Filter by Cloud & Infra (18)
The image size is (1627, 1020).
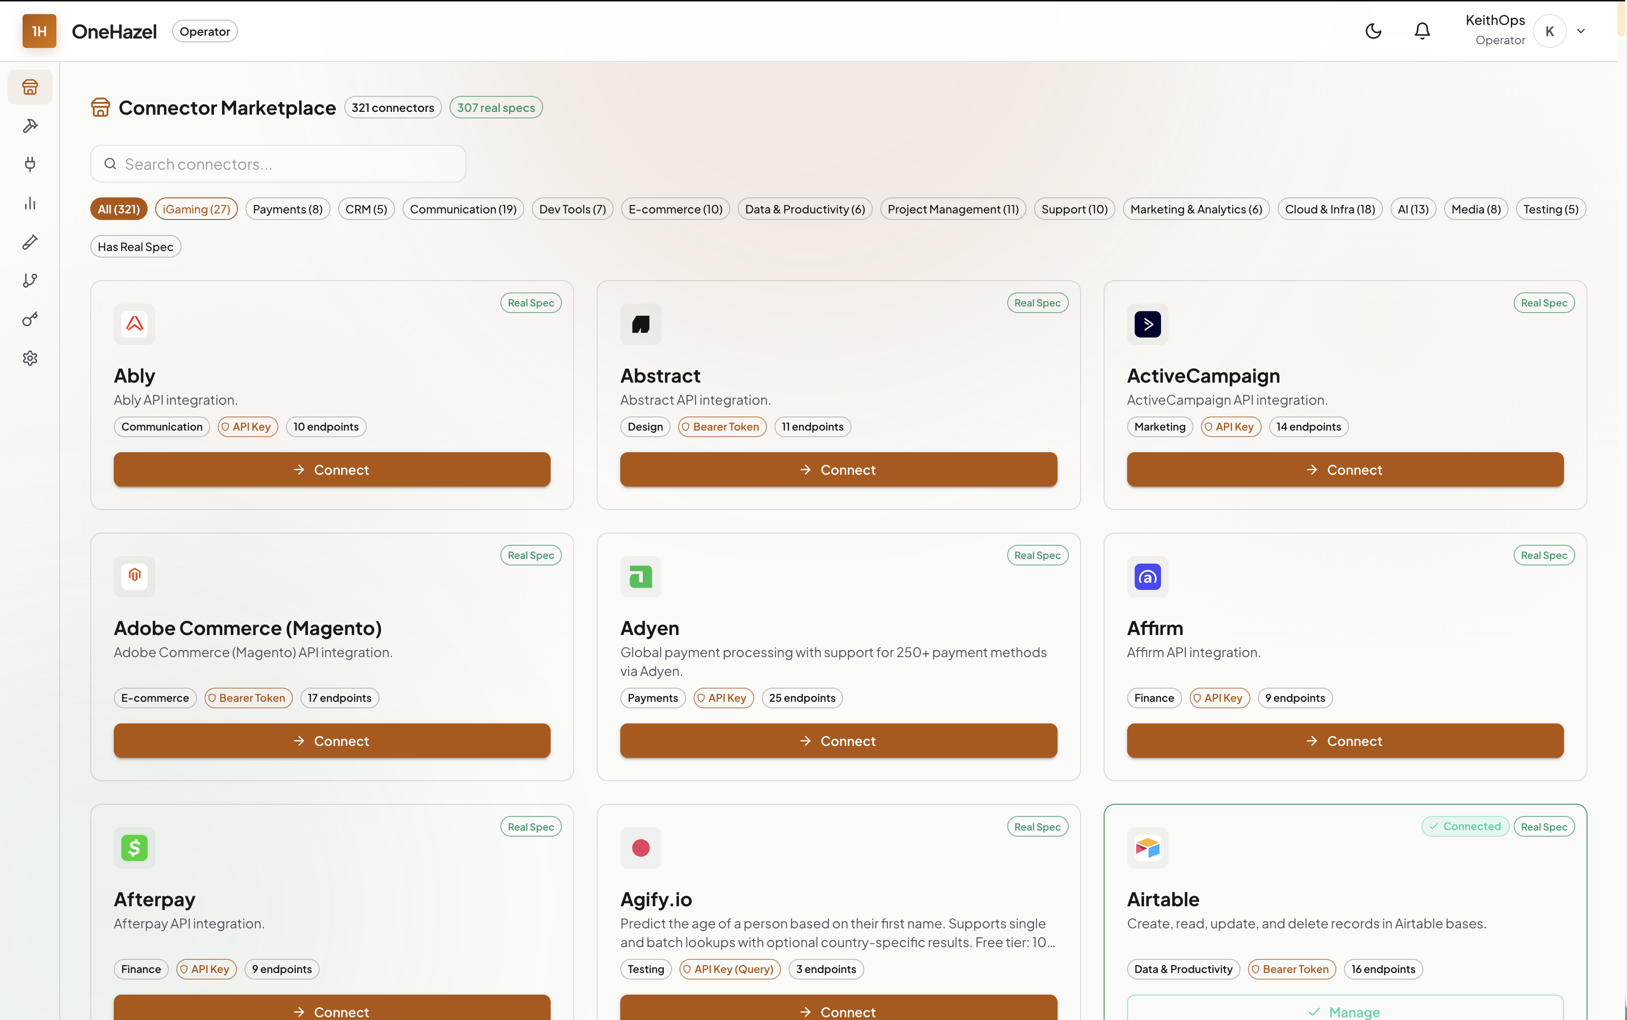point(1329,209)
